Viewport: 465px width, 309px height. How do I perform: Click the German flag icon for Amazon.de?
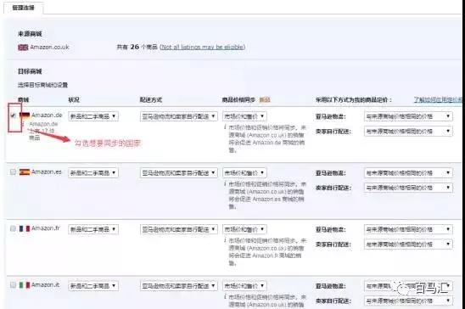coord(25,115)
